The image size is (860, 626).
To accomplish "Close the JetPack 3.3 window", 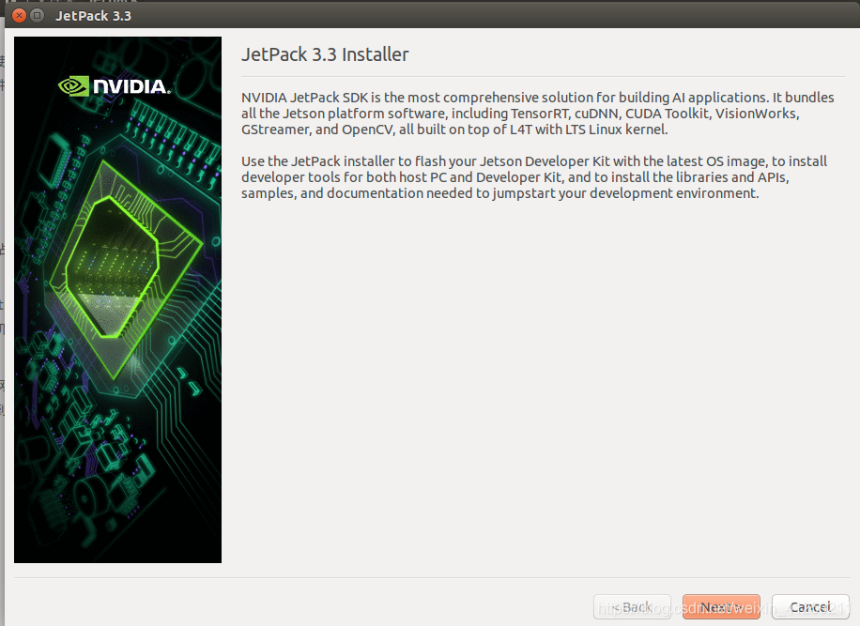I will pyautogui.click(x=19, y=15).
